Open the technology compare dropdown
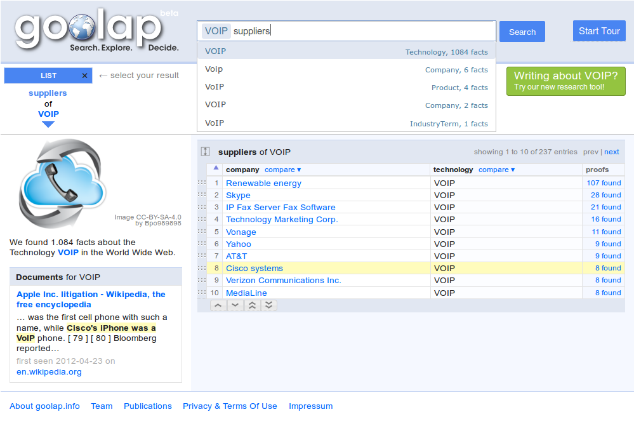The height and width of the screenshot is (433, 634). (496, 170)
